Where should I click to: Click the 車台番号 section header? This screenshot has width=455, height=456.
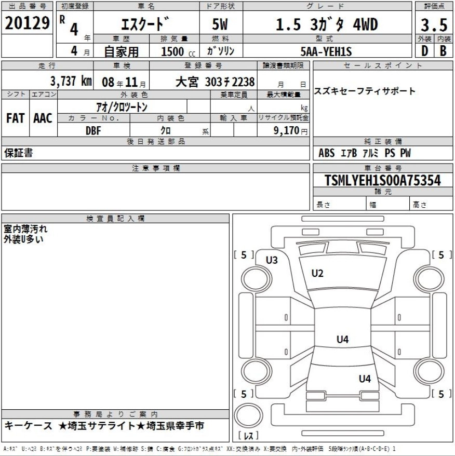(x=383, y=168)
